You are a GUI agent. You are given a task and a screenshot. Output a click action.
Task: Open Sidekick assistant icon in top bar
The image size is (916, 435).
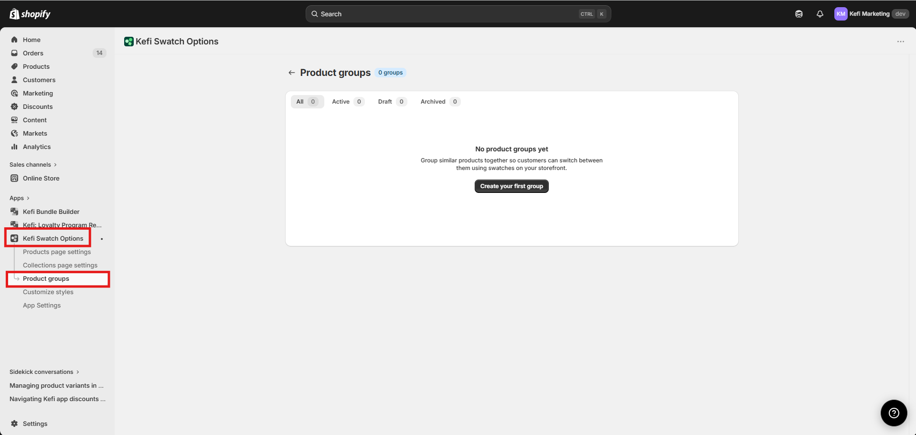click(x=799, y=14)
